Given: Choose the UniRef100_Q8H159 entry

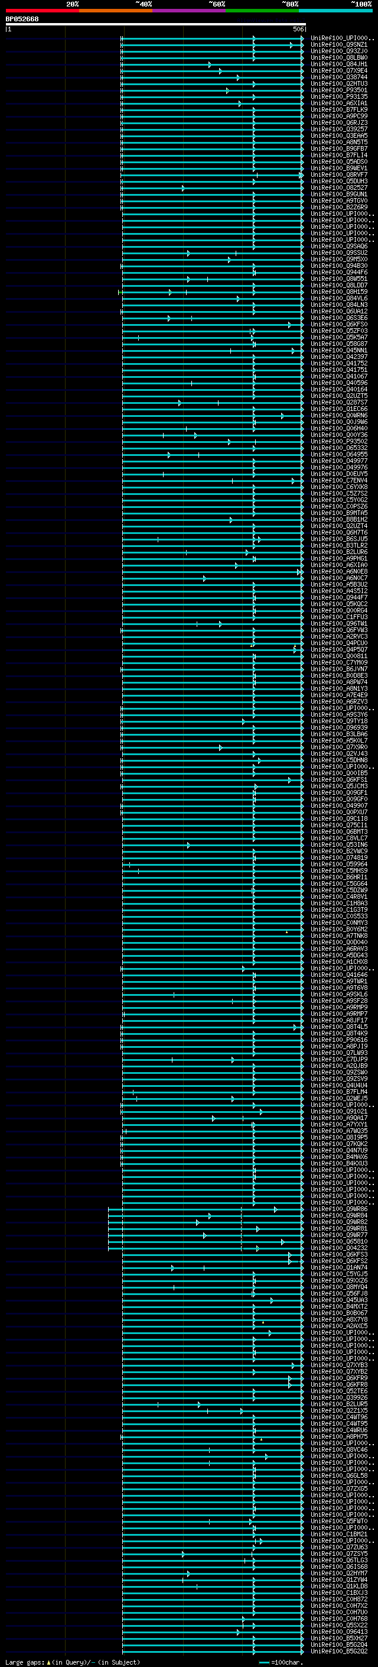Looking at the screenshot, I should click(x=339, y=292).
